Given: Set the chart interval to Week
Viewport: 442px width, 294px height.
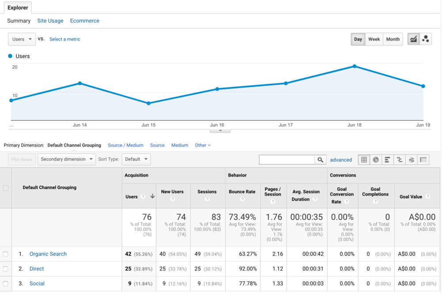Looking at the screenshot, I should tap(374, 39).
